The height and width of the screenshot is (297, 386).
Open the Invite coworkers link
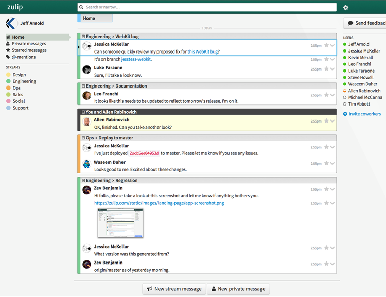tap(364, 114)
